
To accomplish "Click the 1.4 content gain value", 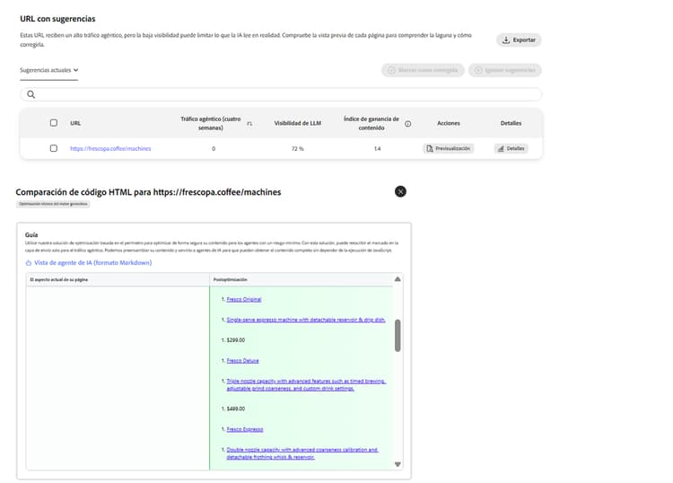I will [377, 148].
